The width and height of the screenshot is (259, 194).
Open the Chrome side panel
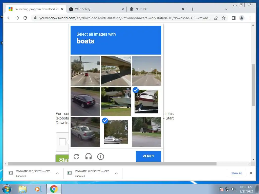coord(233,18)
